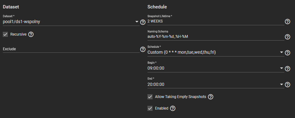Show Naming Schema help tooltip
Screen dimensions: 295x118
click(x=288, y=37)
